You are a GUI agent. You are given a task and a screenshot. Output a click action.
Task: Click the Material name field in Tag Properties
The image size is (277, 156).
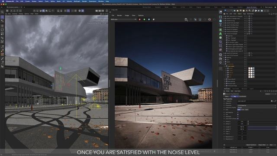[254, 101]
